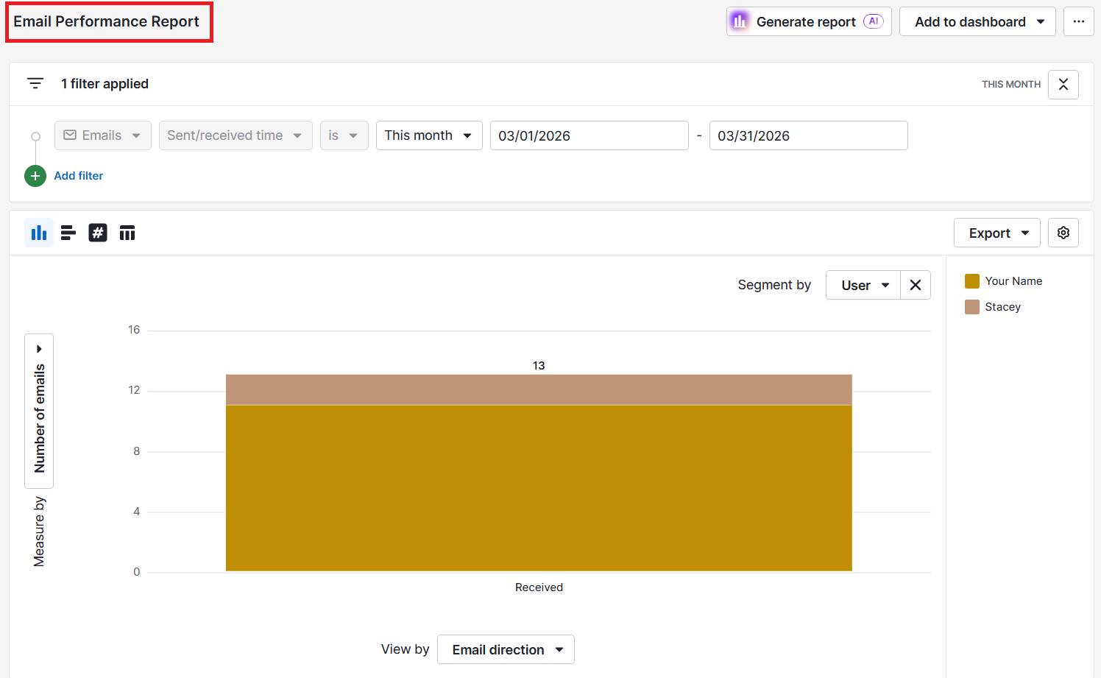Open report settings via the gear icon
This screenshot has width=1101, height=678.
click(x=1063, y=233)
